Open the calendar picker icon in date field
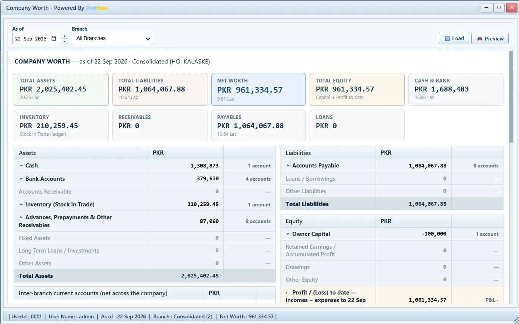The height and width of the screenshot is (324, 519). (54, 39)
